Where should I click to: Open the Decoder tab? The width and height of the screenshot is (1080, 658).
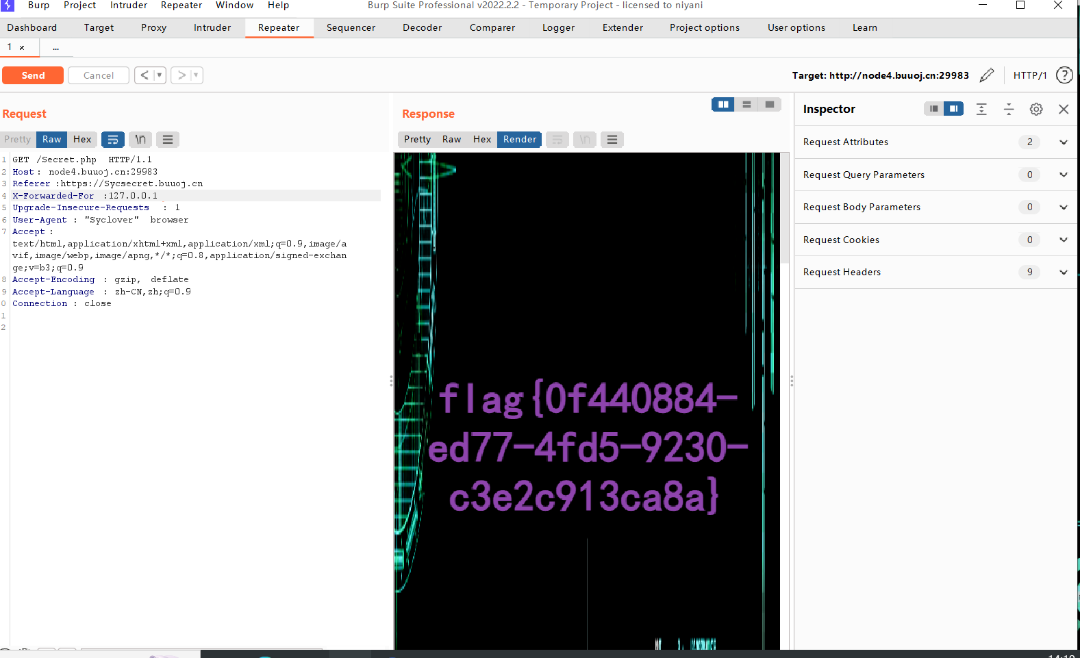click(423, 27)
